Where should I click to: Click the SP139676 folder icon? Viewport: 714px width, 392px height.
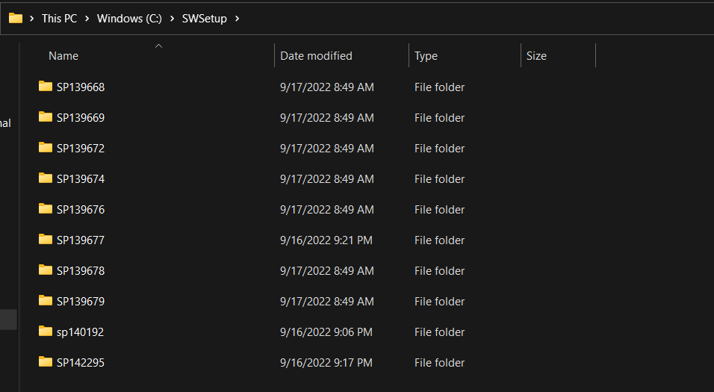[x=46, y=209]
